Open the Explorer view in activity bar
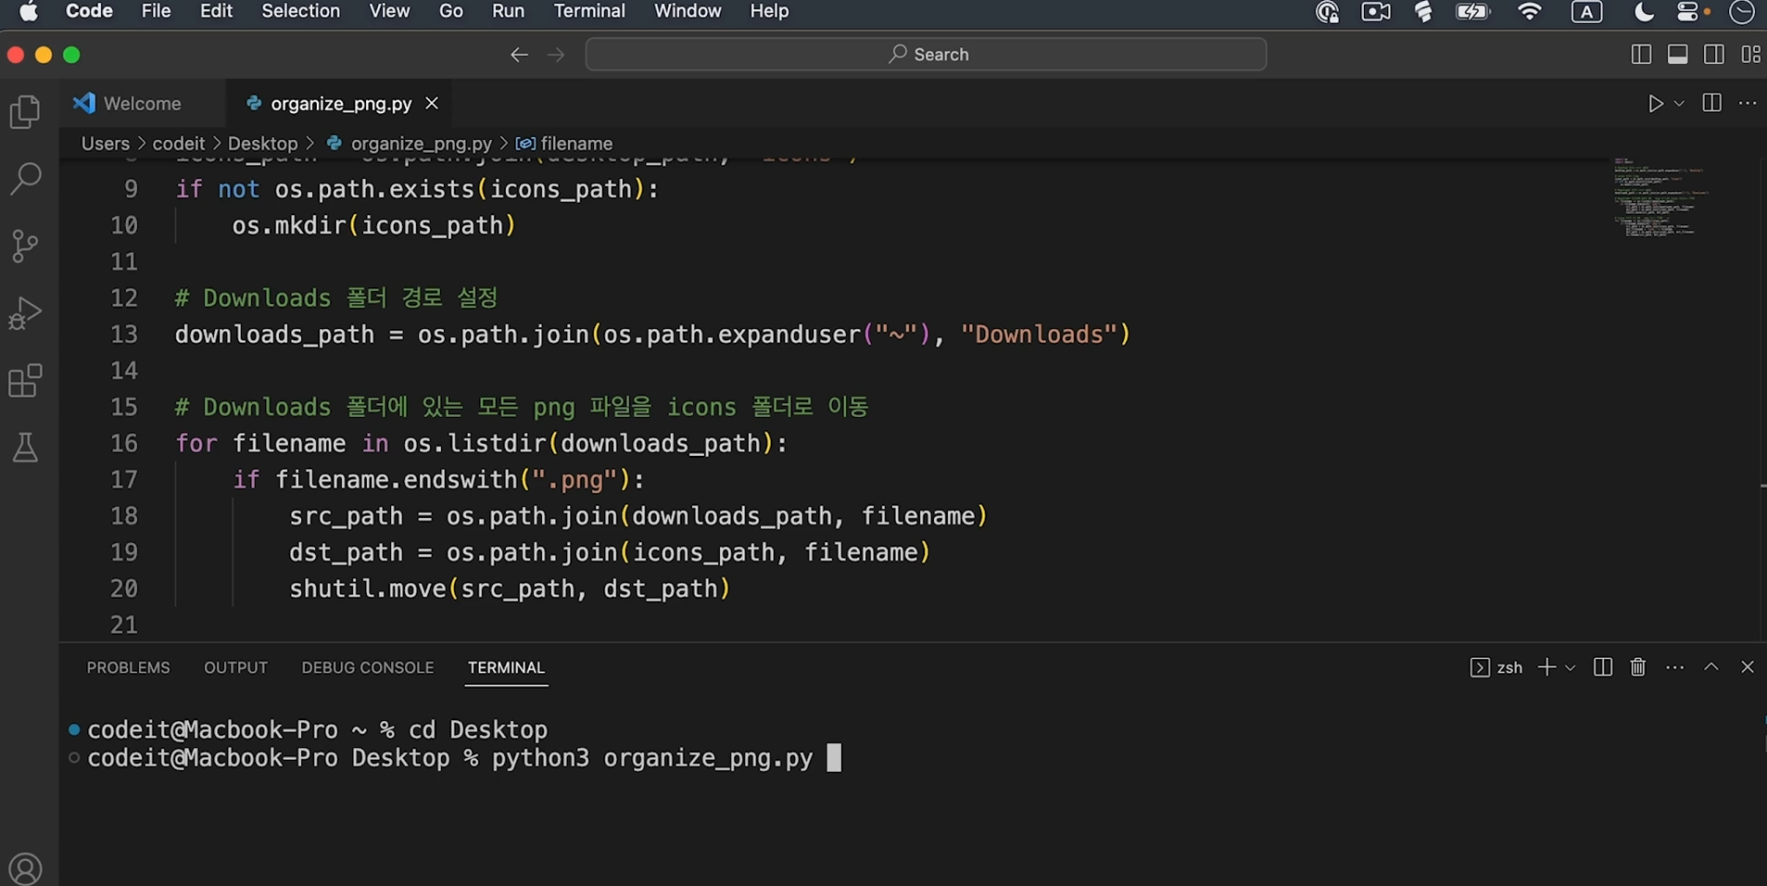Viewport: 1767px width, 886px height. [x=25, y=112]
